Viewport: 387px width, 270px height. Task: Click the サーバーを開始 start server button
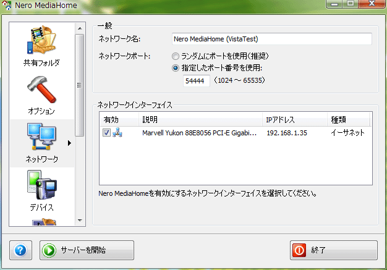87,250
